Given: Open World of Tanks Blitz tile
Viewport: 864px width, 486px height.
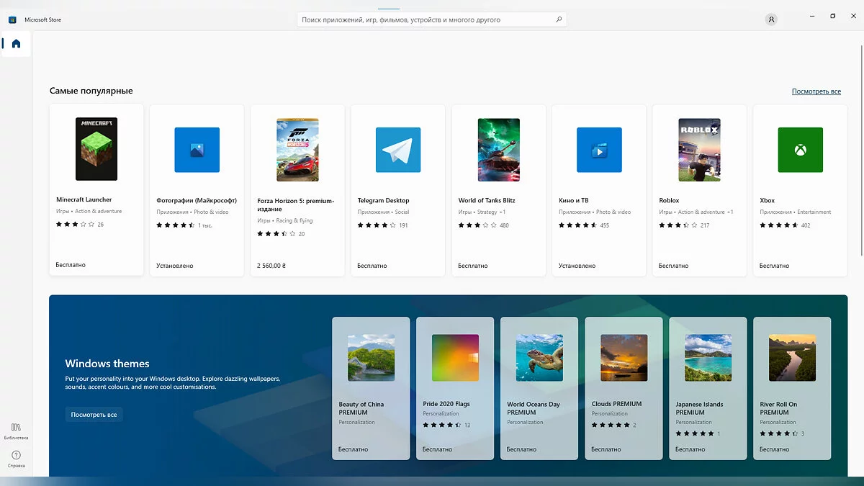Looking at the screenshot, I should point(498,150).
